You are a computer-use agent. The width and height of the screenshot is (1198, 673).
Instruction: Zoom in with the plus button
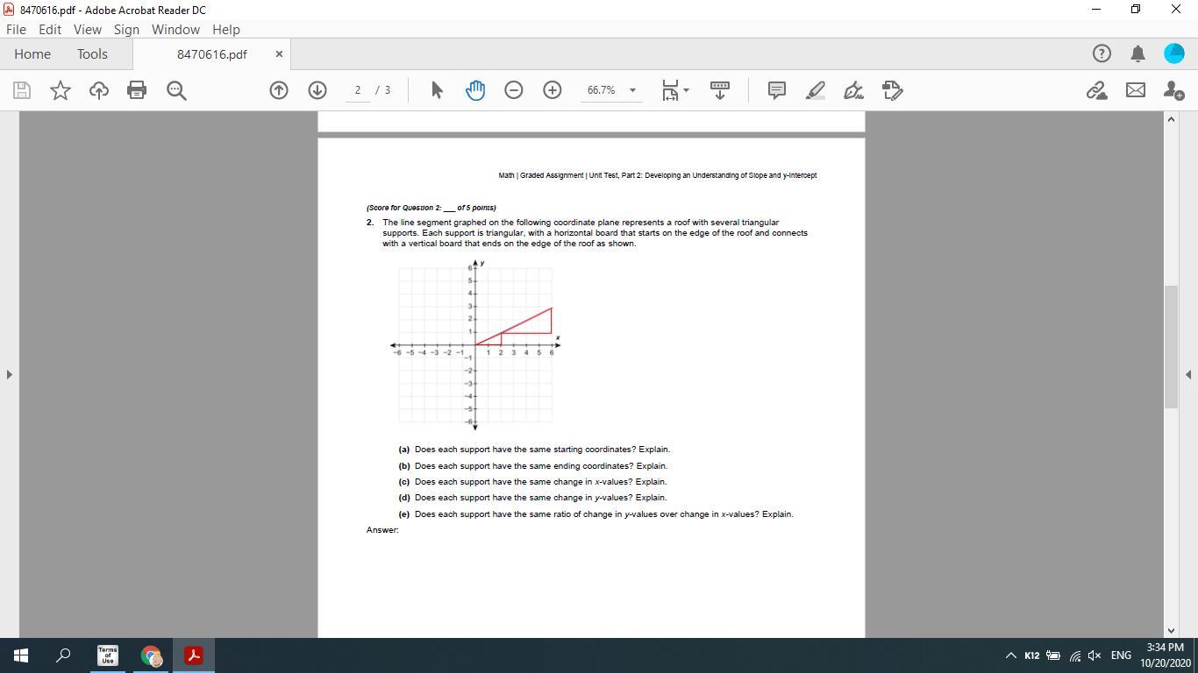point(553,90)
